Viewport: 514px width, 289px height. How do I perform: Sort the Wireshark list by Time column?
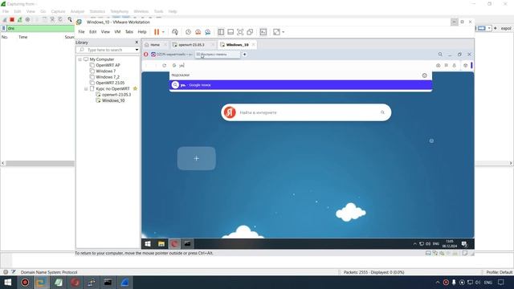coord(23,37)
